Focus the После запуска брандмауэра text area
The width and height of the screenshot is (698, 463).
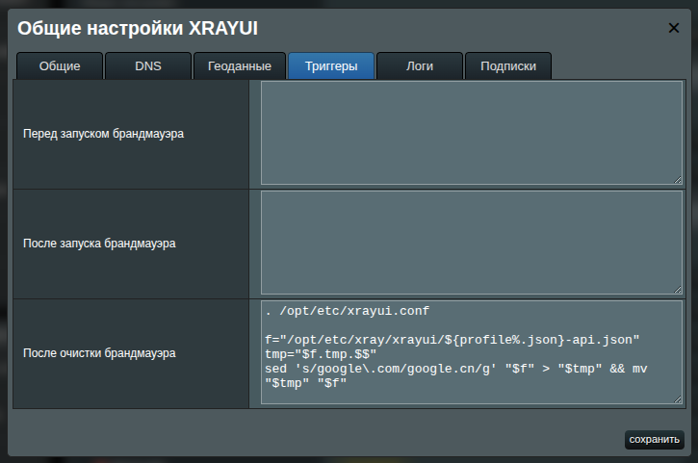pos(472,243)
